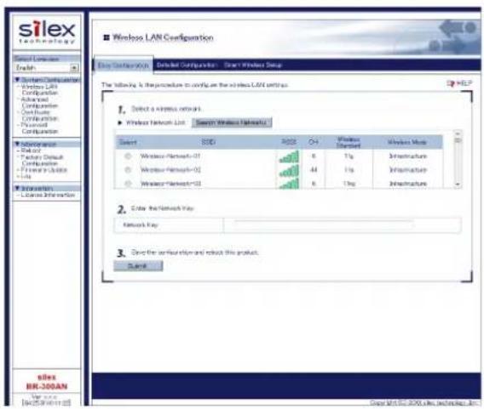
Task: Open Log link under Maintenance
Action: pyautogui.click(x=26, y=176)
